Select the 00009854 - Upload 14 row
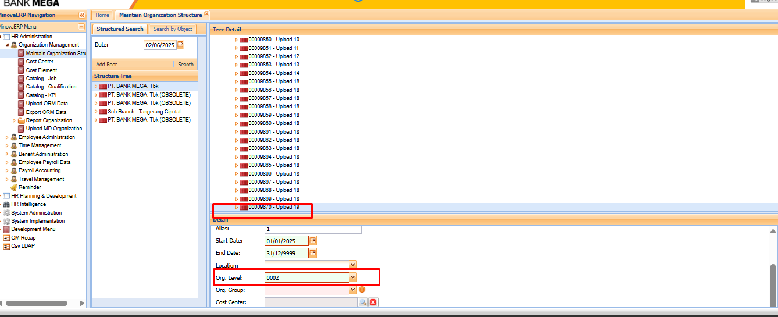Screen dimensions: 778x317 (x=494, y=73)
